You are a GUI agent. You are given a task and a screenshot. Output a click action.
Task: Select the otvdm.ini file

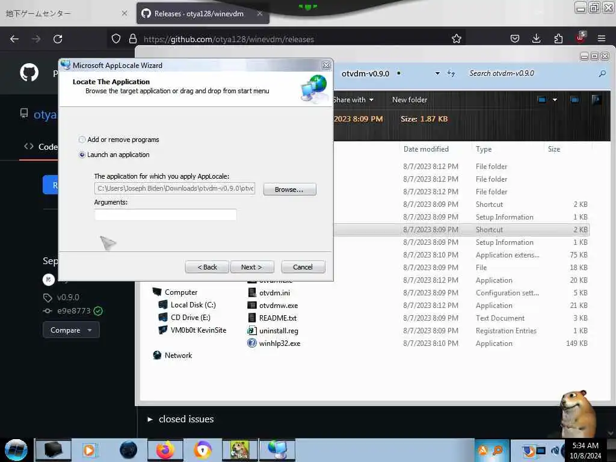coord(274,293)
